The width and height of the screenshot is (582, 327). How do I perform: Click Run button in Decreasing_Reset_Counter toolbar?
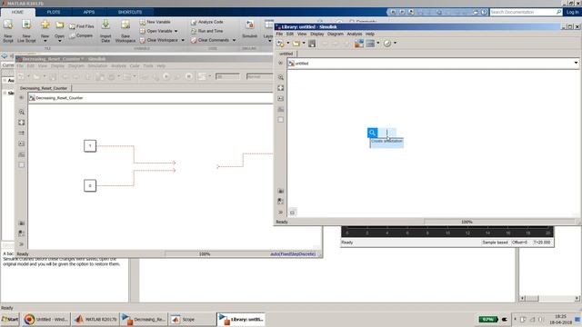(x=166, y=76)
